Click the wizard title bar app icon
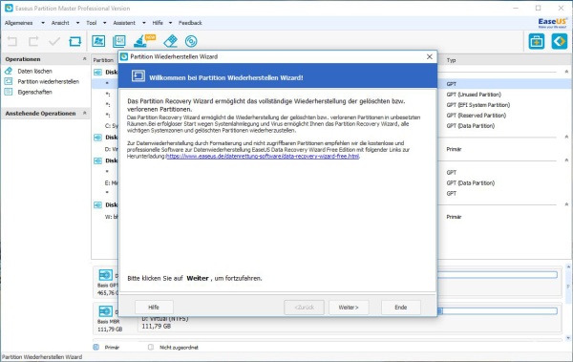This screenshot has width=573, height=362. click(124, 56)
